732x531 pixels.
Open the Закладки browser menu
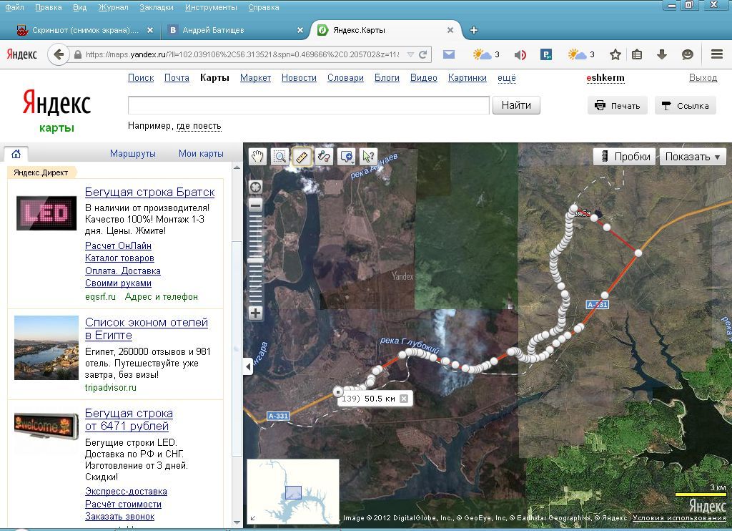157,7
